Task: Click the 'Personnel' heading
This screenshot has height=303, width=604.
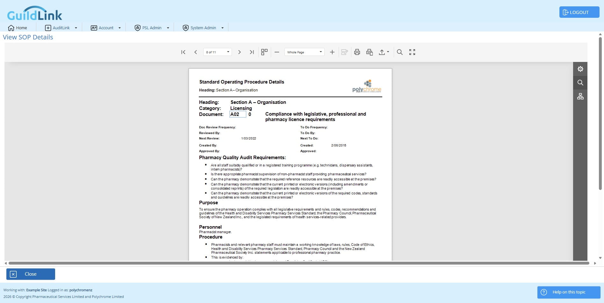Action: [210, 227]
